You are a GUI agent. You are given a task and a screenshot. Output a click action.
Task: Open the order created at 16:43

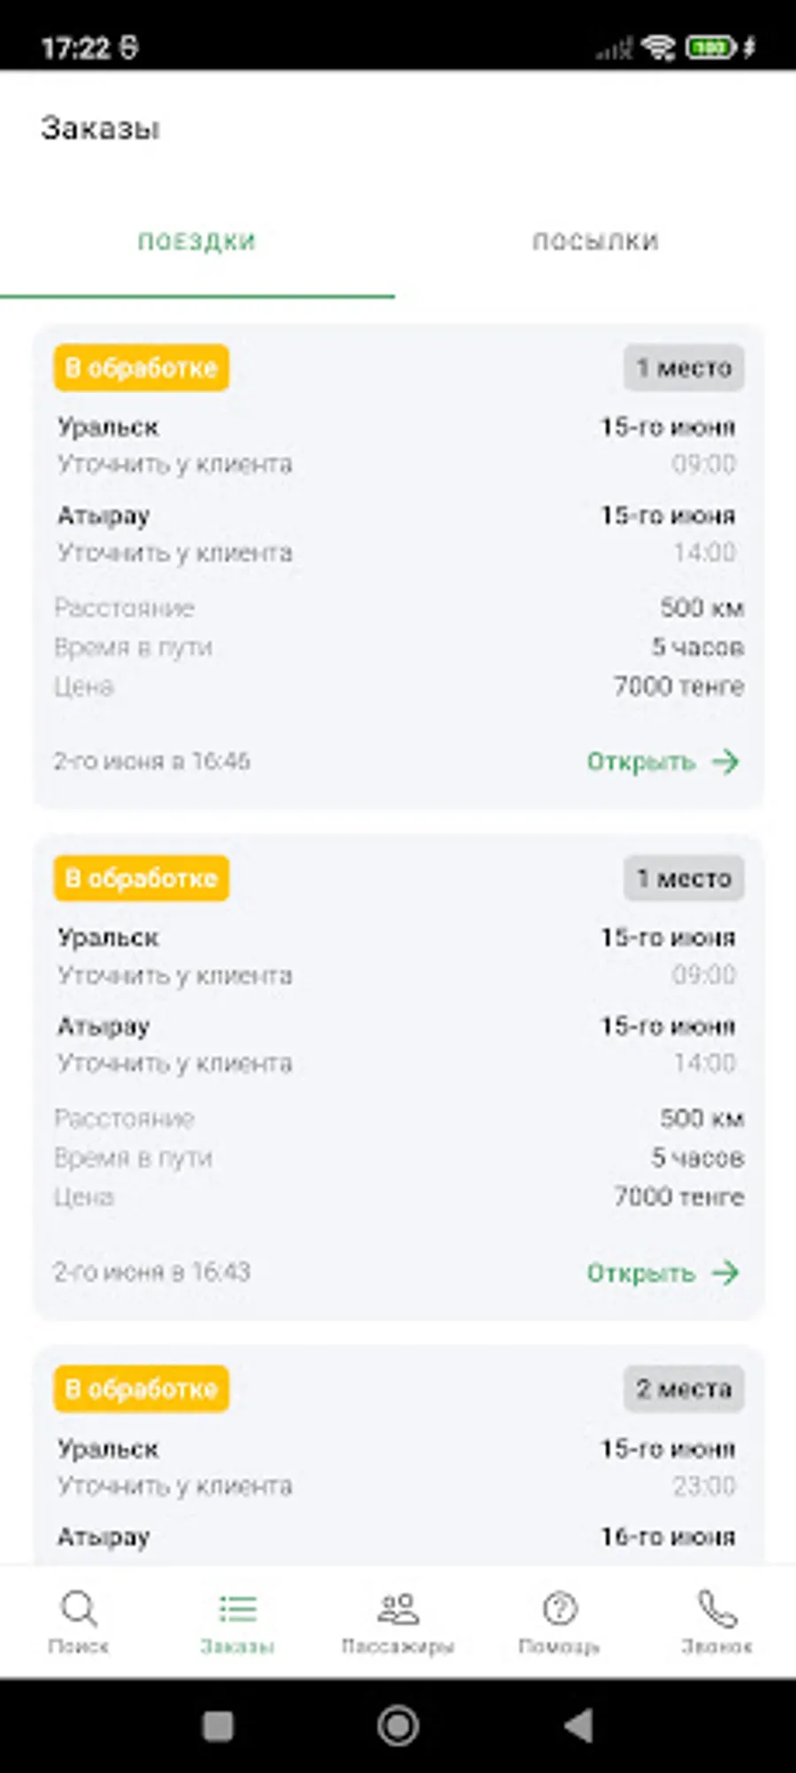tap(643, 1273)
